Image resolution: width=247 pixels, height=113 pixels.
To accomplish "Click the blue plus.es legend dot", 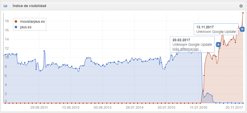I will click(16, 27).
